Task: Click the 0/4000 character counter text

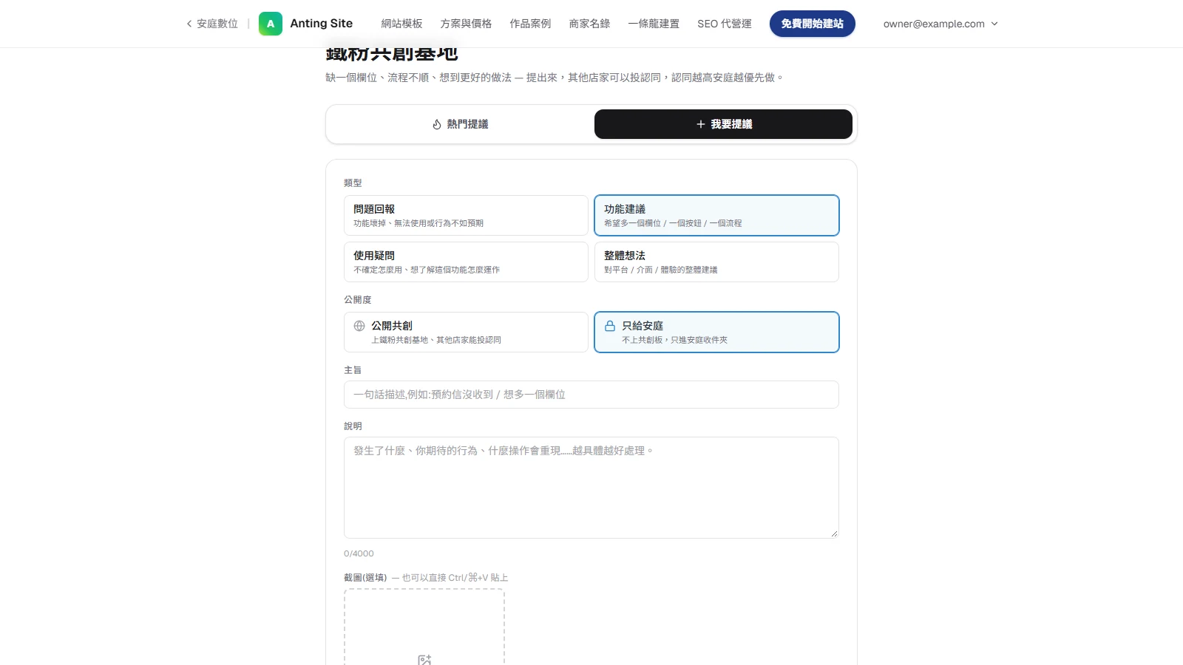Action: click(359, 553)
